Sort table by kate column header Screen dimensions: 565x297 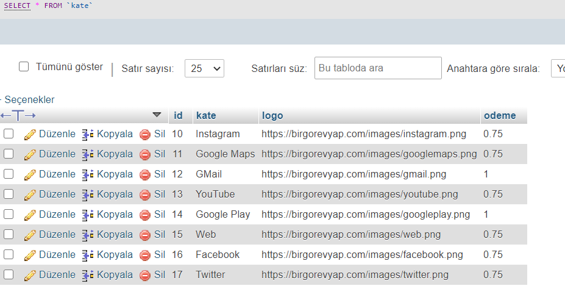(206, 116)
